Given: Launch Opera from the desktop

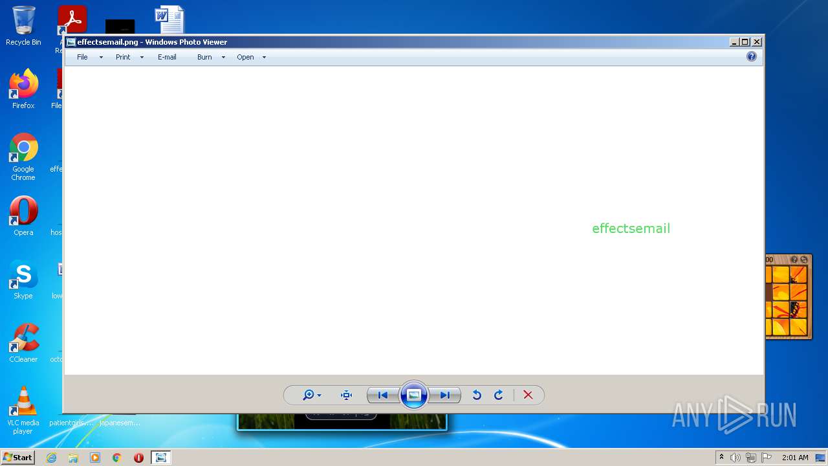Looking at the screenshot, I should click(x=23, y=216).
